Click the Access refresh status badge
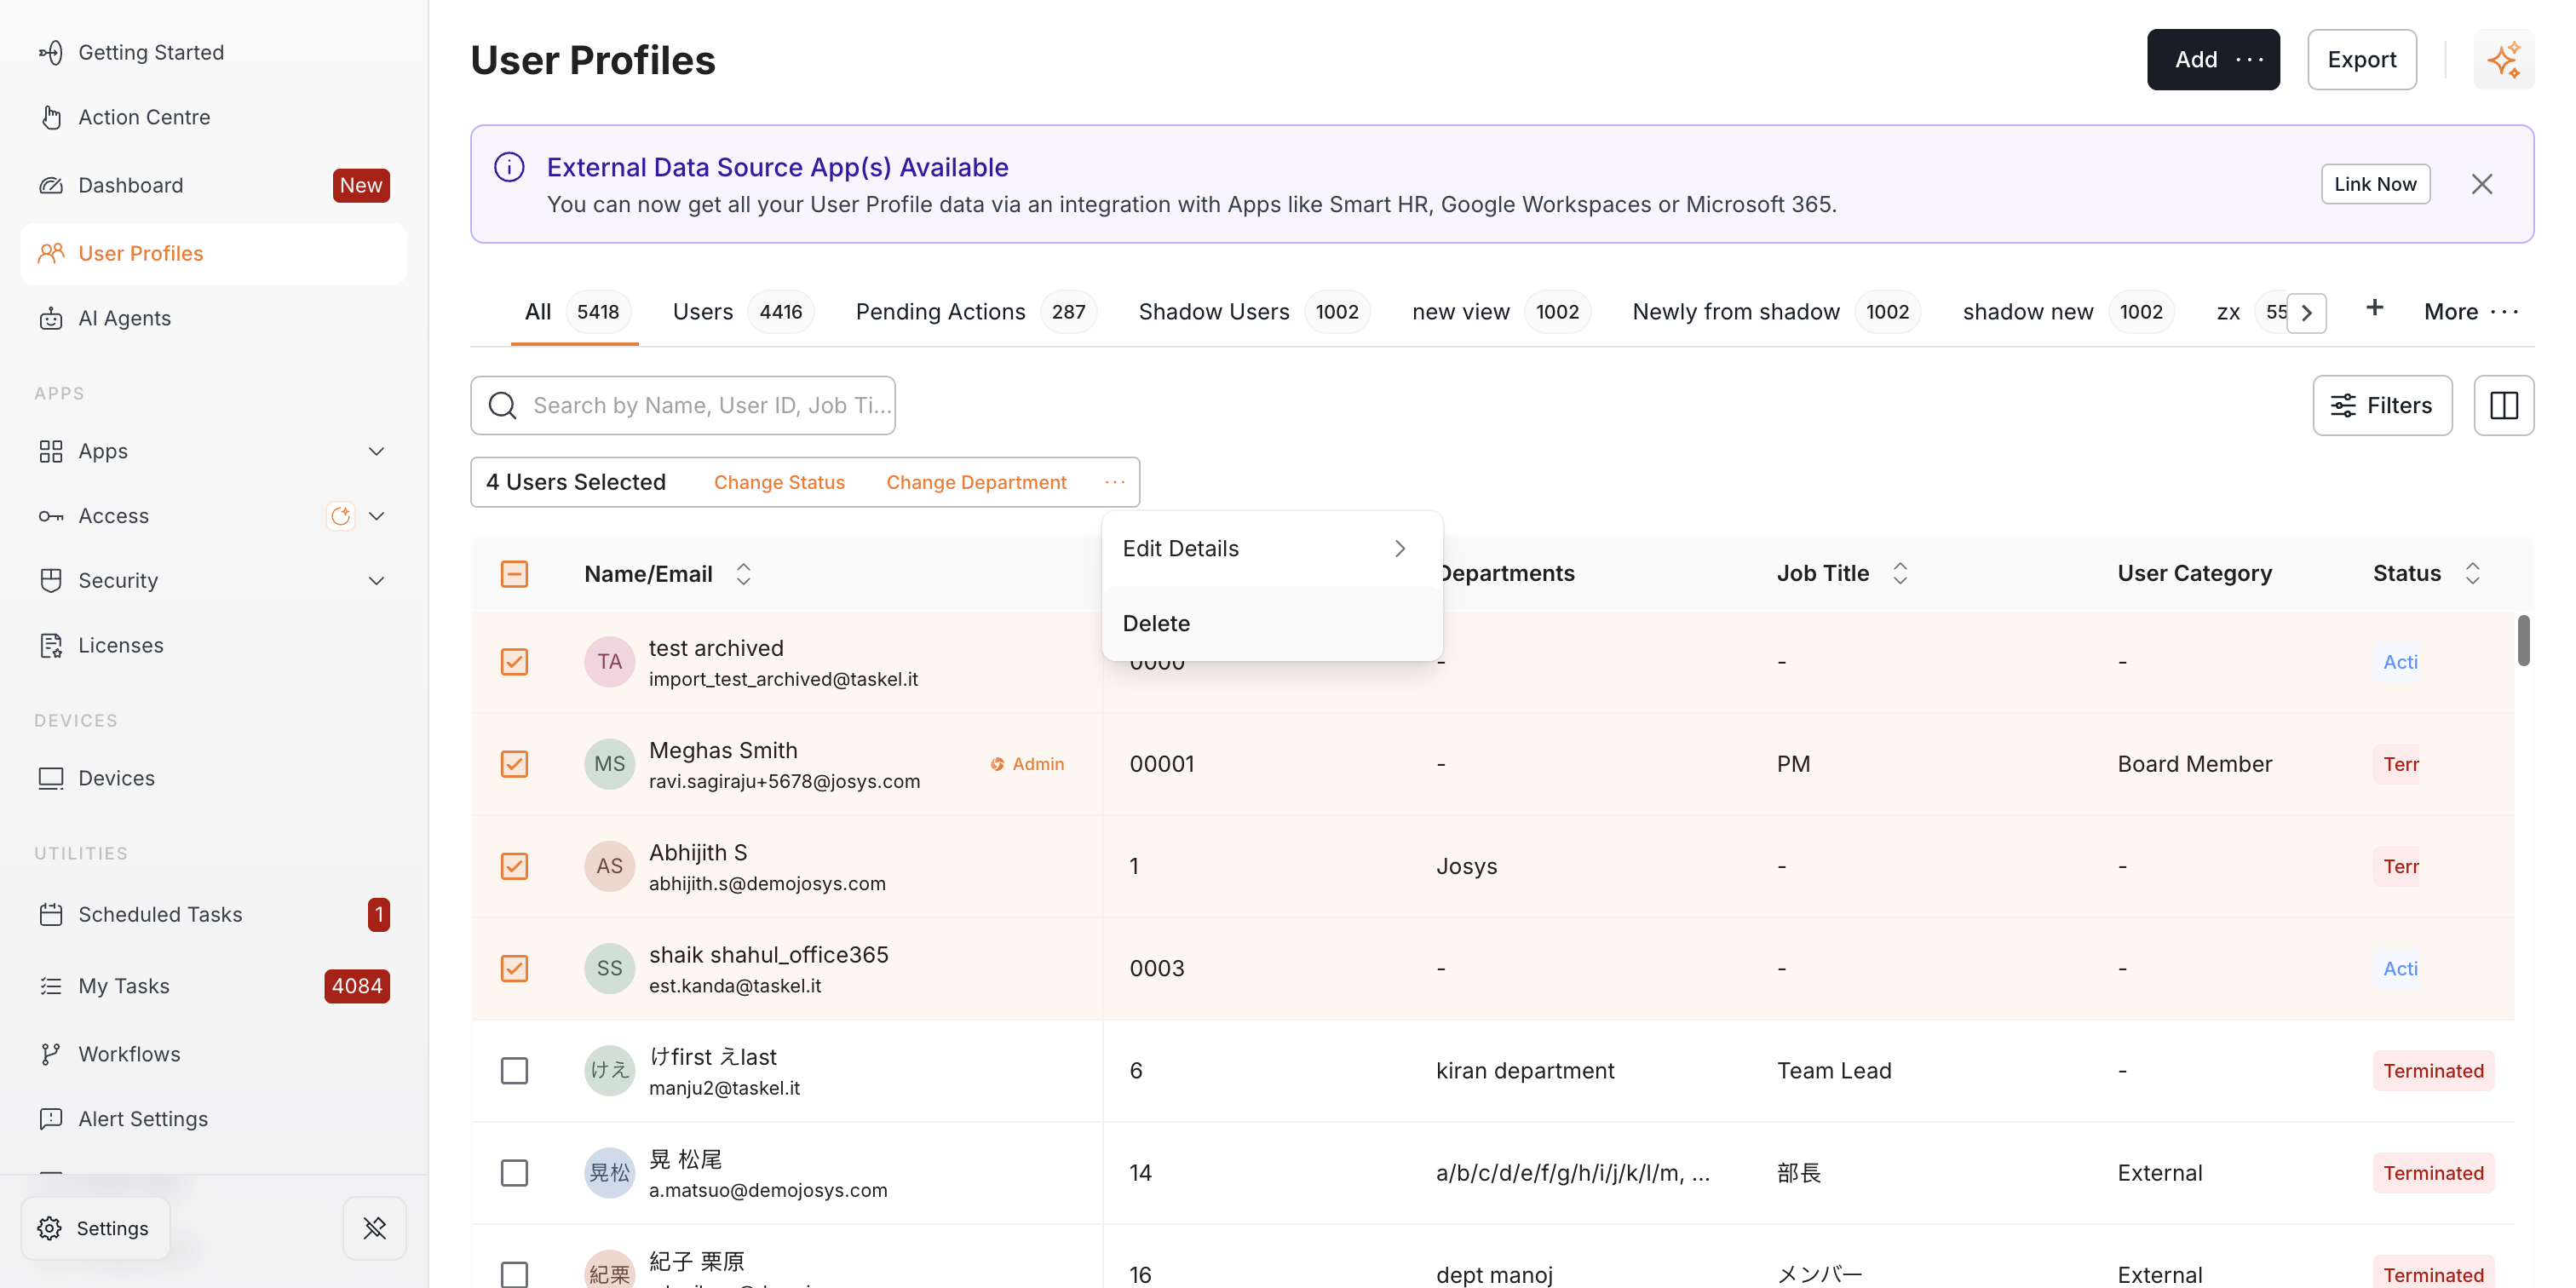2576x1288 pixels. point(341,515)
